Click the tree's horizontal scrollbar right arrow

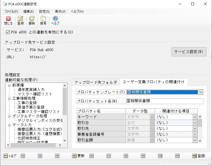(x=60, y=145)
